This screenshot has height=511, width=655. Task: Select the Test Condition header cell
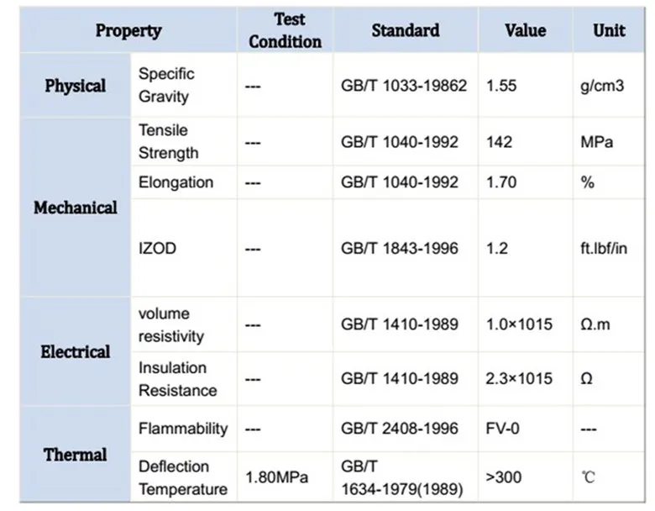(285, 31)
